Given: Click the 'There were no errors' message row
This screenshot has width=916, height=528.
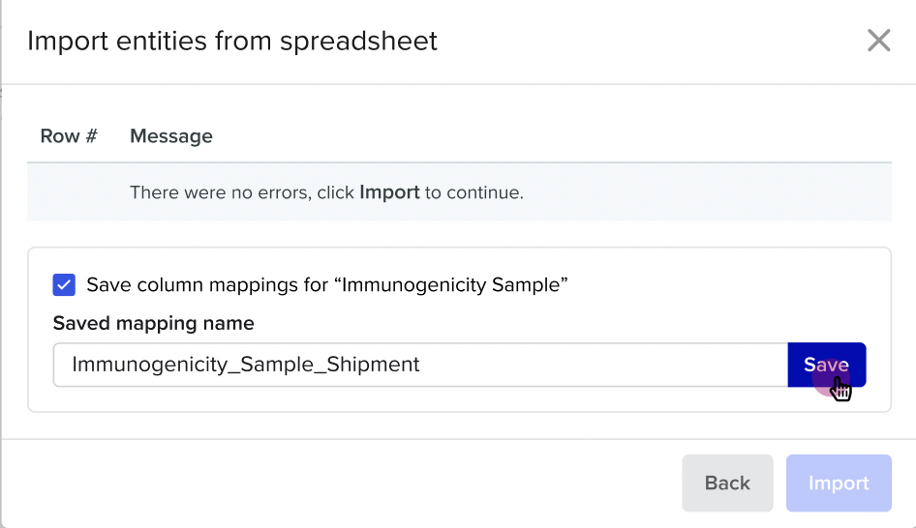Looking at the screenshot, I should tap(459, 191).
